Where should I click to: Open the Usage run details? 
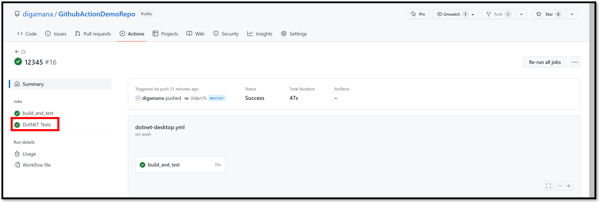click(x=29, y=154)
